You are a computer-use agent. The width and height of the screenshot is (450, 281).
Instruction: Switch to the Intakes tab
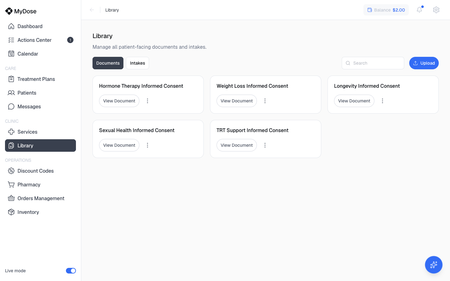click(x=137, y=63)
